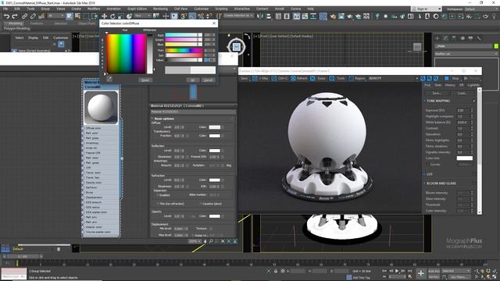Click the Mirror tool icon
Image resolution: width=500 pixels, height=281 pixels.
point(260,16)
